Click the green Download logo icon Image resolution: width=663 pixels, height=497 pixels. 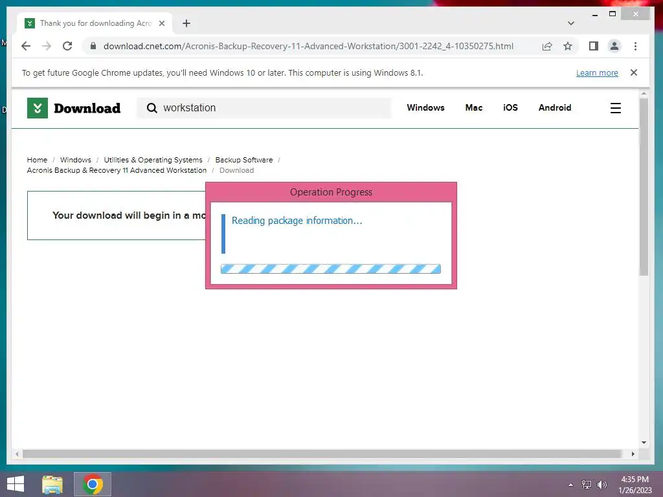pyautogui.click(x=38, y=108)
